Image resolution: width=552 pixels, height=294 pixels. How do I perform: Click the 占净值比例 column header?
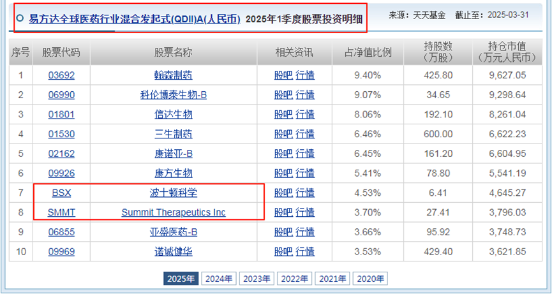(368, 52)
